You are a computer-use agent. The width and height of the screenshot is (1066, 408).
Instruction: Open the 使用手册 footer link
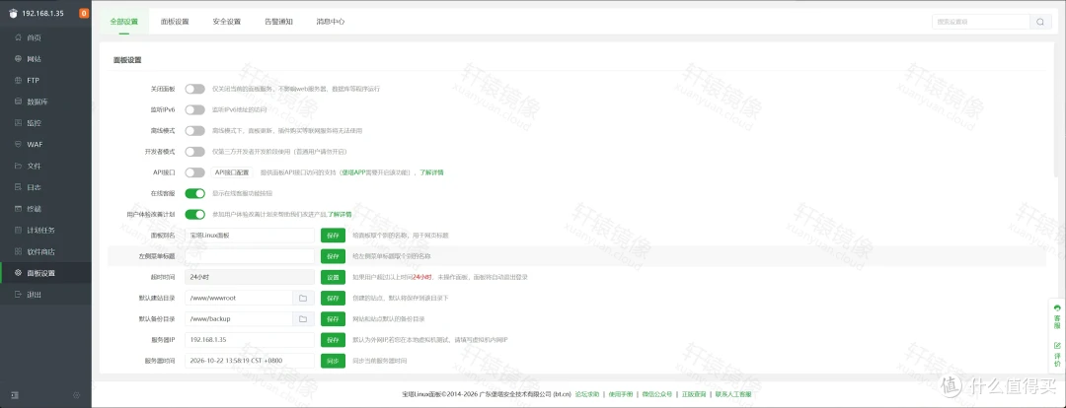pyautogui.click(x=621, y=394)
